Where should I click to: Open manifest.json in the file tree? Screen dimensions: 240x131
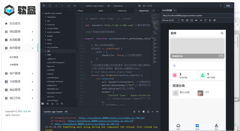[x=53, y=78]
